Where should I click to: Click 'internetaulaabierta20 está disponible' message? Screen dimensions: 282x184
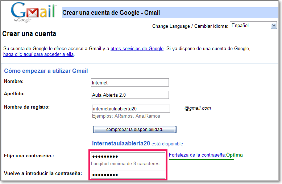137,143
